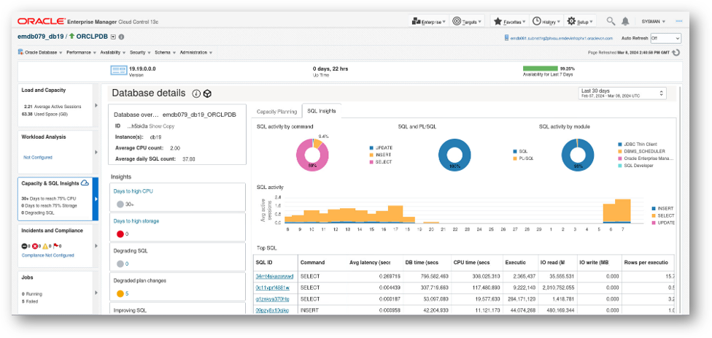Image resolution: width=712 pixels, height=338 pixels.
Task: Click the info icon beside Database details
Action: click(196, 93)
